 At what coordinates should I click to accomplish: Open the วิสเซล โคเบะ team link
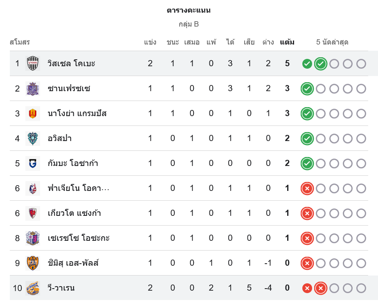[71, 63]
